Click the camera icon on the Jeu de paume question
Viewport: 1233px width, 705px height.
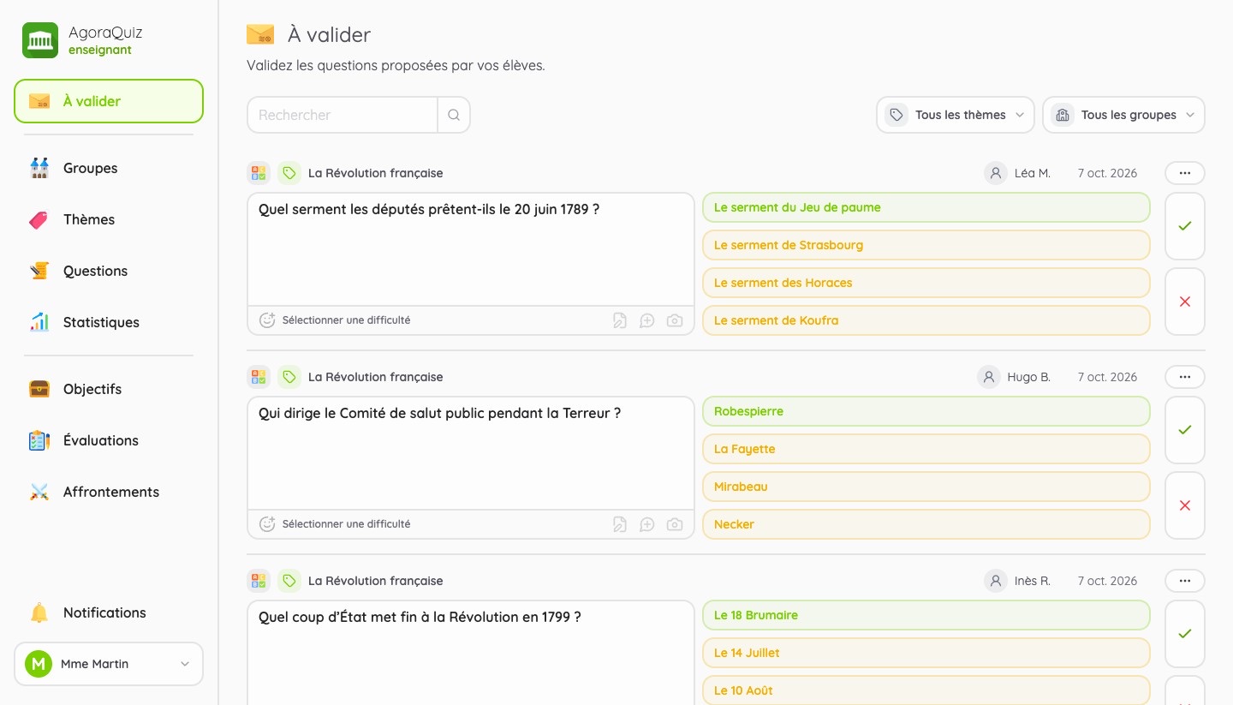[x=675, y=320]
